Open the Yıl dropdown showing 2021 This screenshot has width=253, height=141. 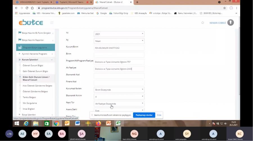coord(119,34)
